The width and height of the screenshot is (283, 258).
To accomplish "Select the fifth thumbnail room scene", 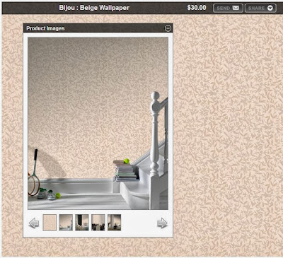I will (x=115, y=223).
